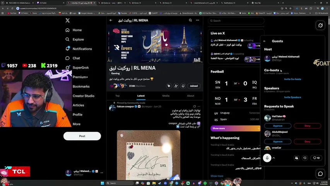Switch to the Latest tab

pyautogui.click(x=141, y=96)
